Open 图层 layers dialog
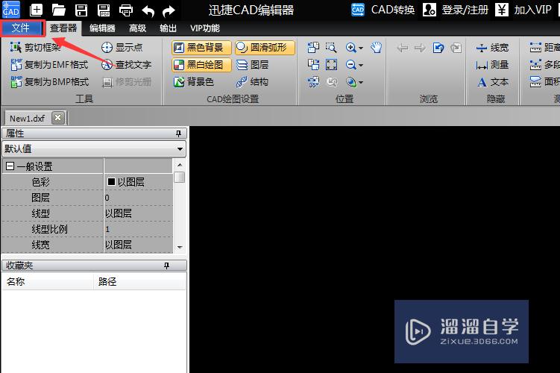Screen dimensions: 560x373 252,65
